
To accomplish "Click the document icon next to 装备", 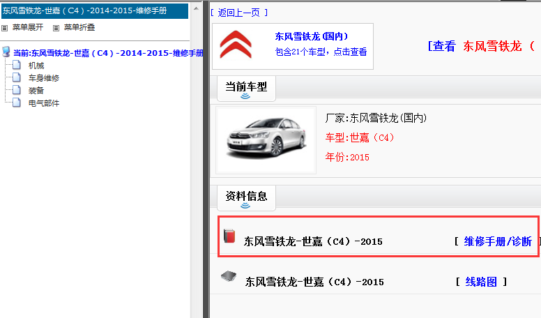I will (16, 89).
